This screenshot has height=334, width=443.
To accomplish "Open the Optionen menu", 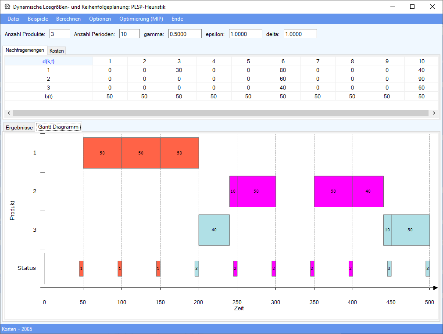I will pyautogui.click(x=100, y=19).
